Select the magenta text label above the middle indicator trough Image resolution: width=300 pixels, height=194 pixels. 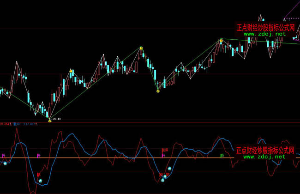tap(164, 150)
